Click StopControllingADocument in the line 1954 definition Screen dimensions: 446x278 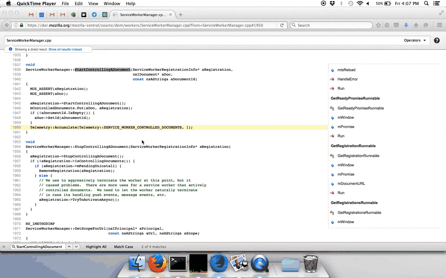[101, 147]
